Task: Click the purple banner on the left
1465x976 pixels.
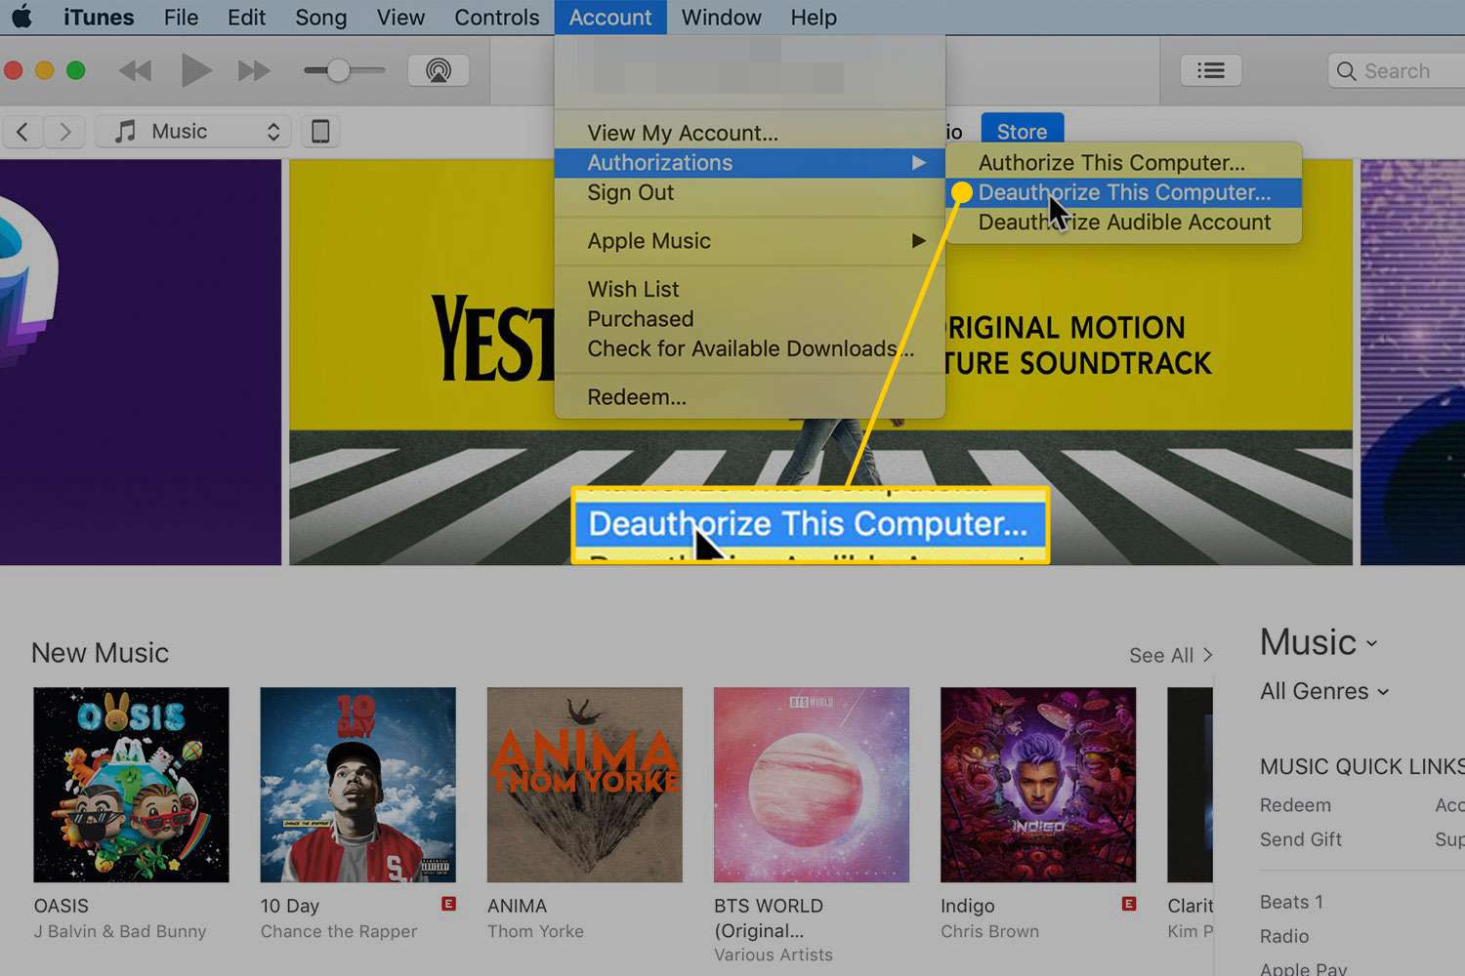Action: [141, 362]
